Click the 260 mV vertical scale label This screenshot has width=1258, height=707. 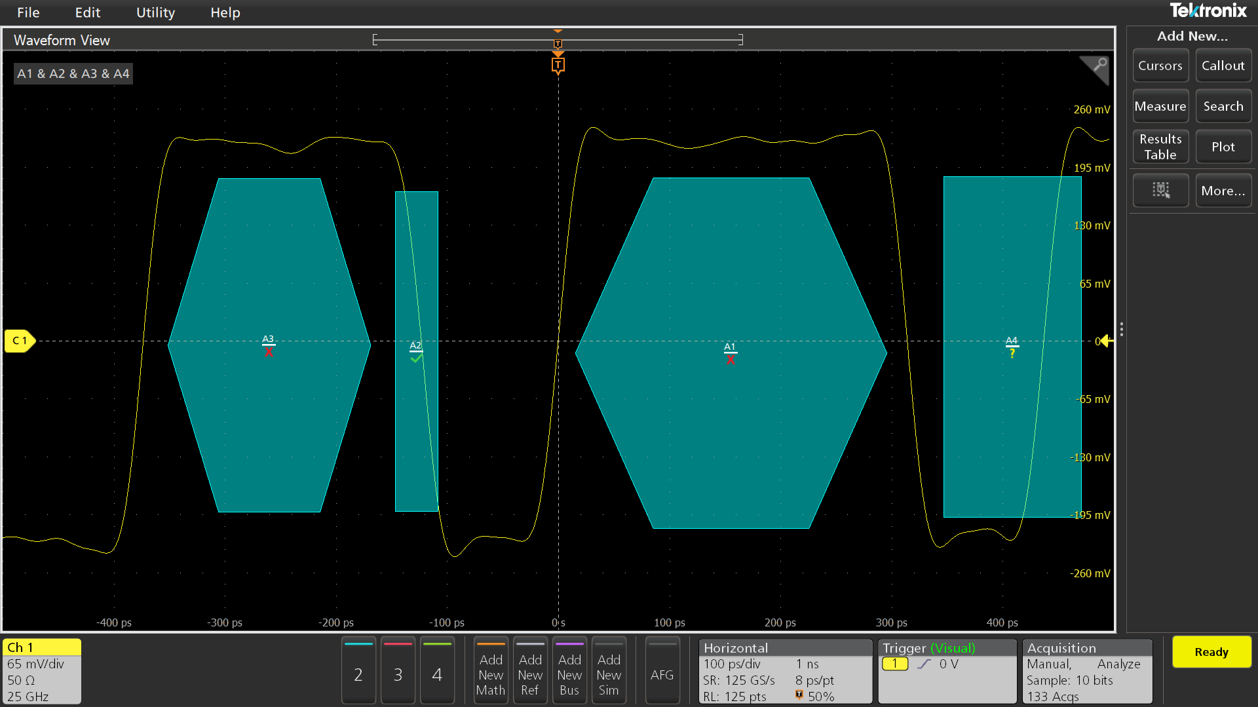point(1092,109)
